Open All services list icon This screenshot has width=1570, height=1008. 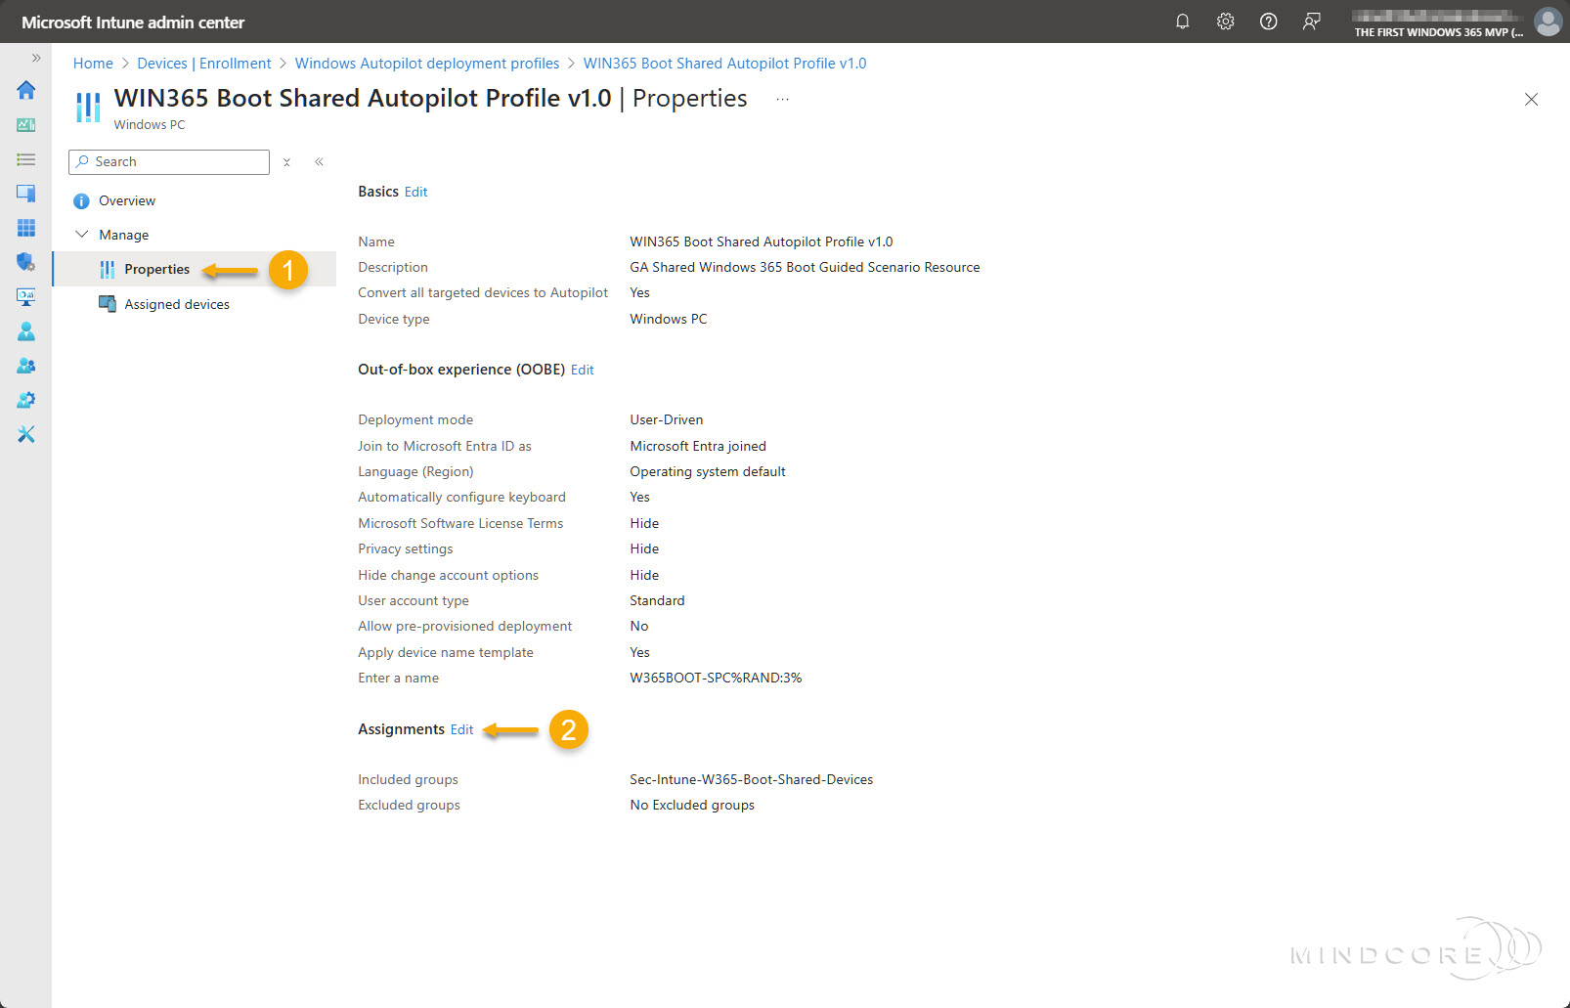point(26,159)
